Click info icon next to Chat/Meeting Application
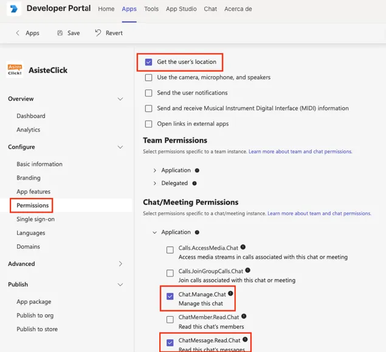 197,233
